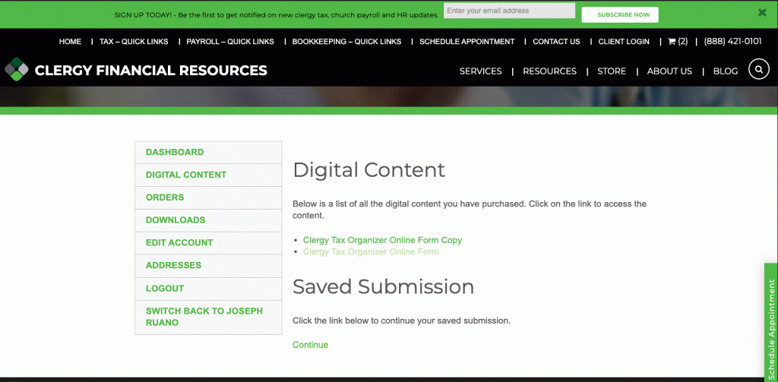Select Schedule Appointment in top nav
The image size is (778, 382).
point(467,42)
